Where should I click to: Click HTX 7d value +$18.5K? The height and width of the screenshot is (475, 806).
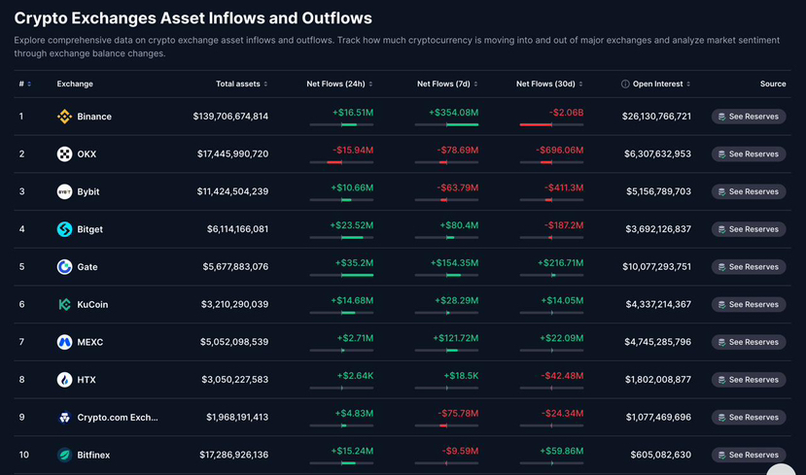[x=461, y=375]
